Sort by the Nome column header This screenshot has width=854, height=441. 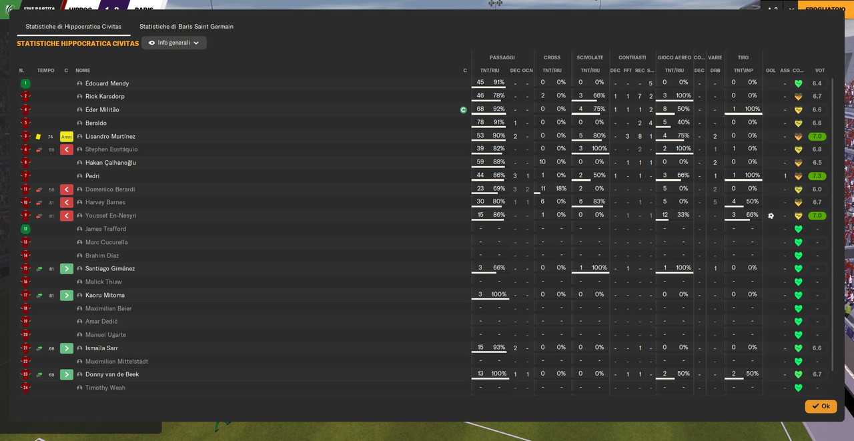(83, 71)
